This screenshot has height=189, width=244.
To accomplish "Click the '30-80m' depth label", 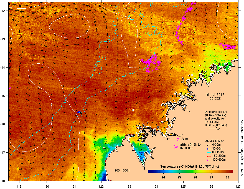I will [x=217, y=149].
